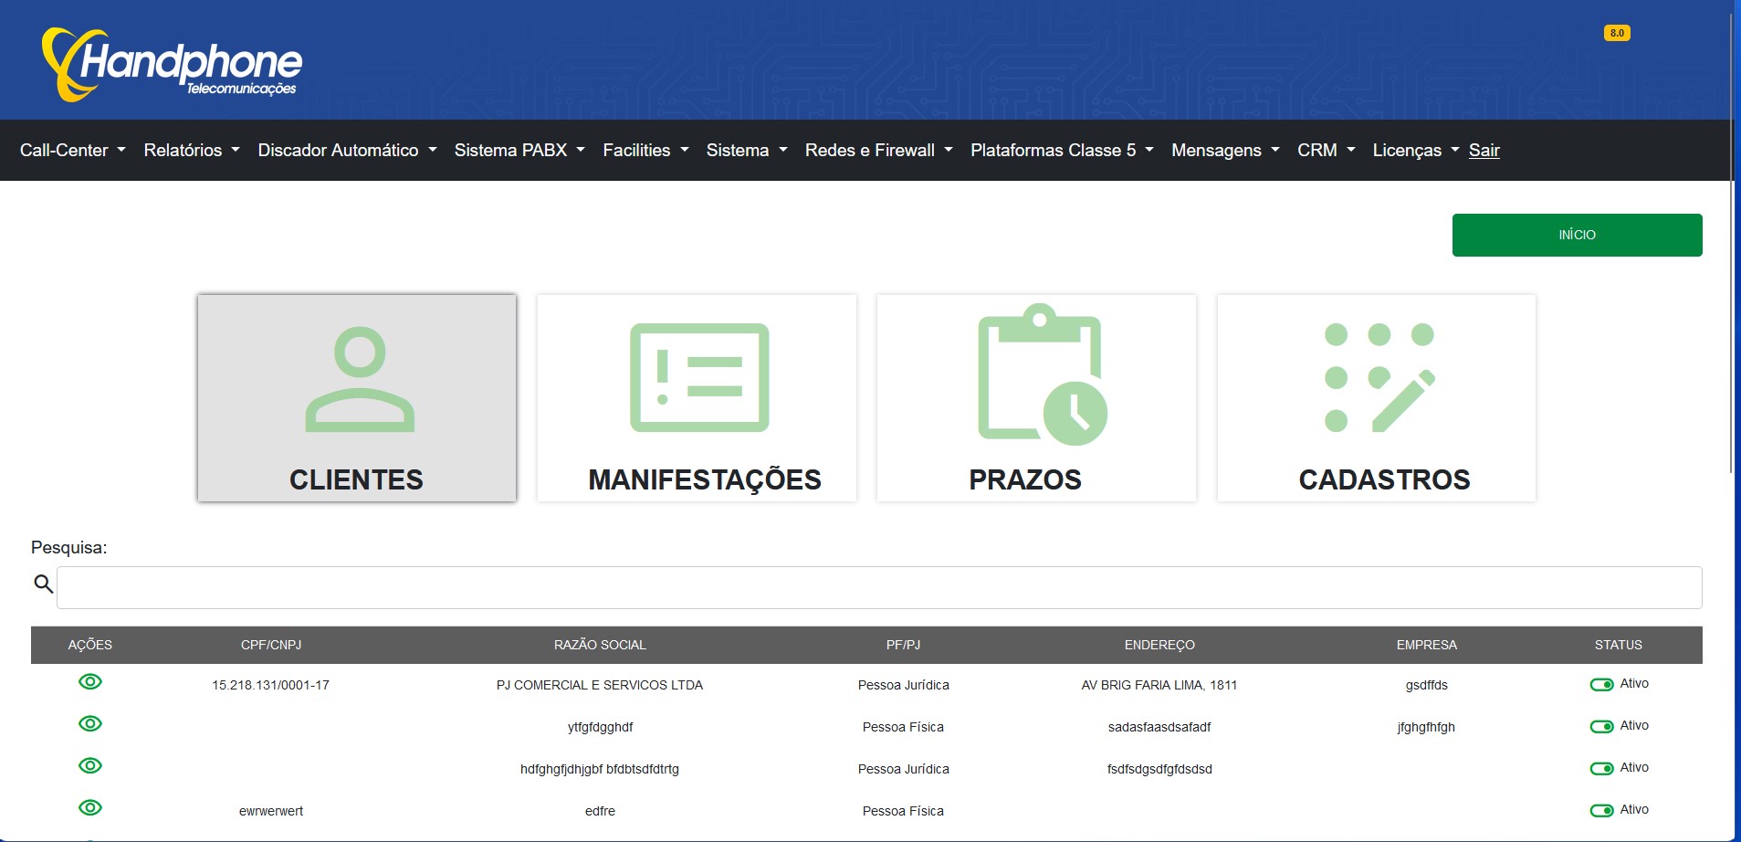
Task: Open the eye icon for ytfgfdgghdf record
Action: (x=90, y=723)
